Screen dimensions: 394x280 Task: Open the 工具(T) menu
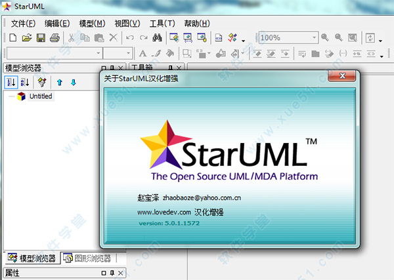pos(162,24)
